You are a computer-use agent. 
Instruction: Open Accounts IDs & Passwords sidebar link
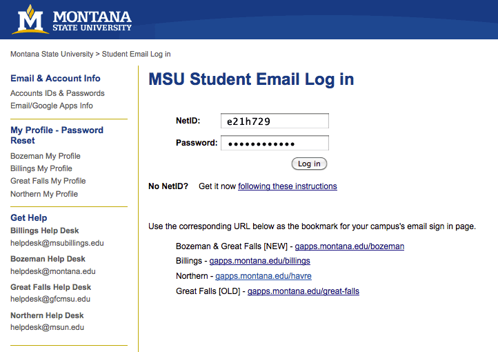click(x=57, y=93)
